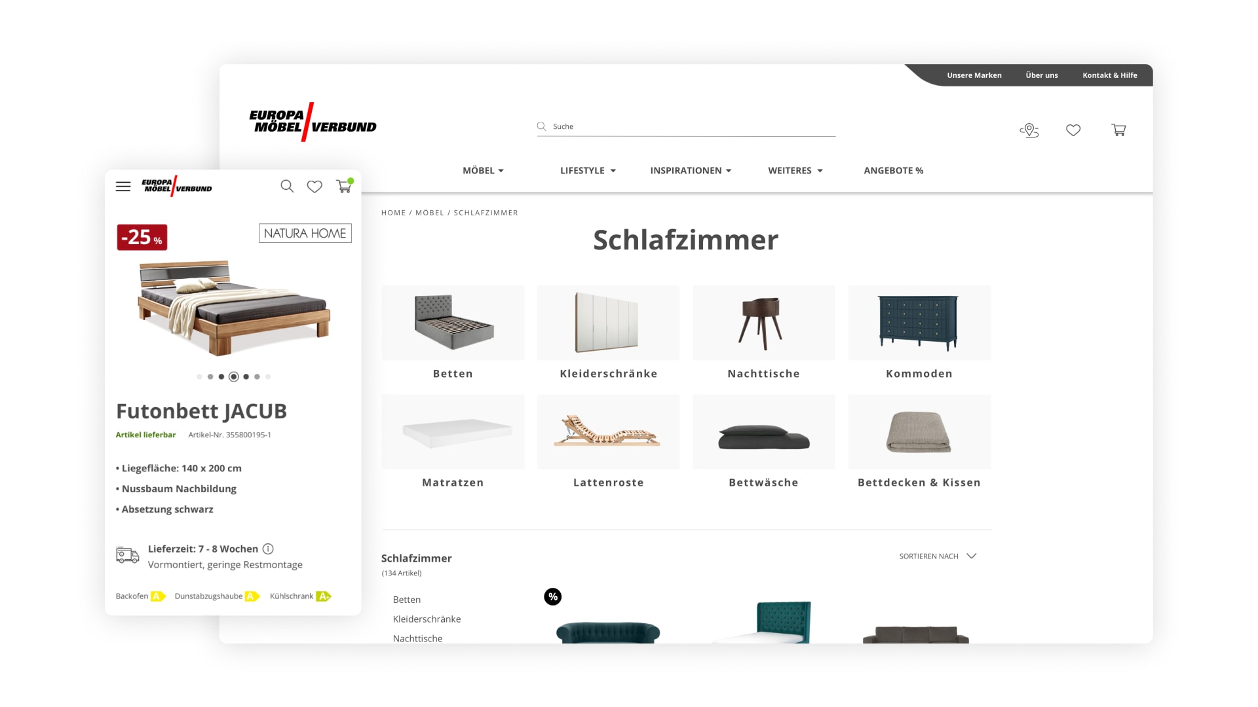Click the hamburger menu icon on mobile

click(x=123, y=187)
